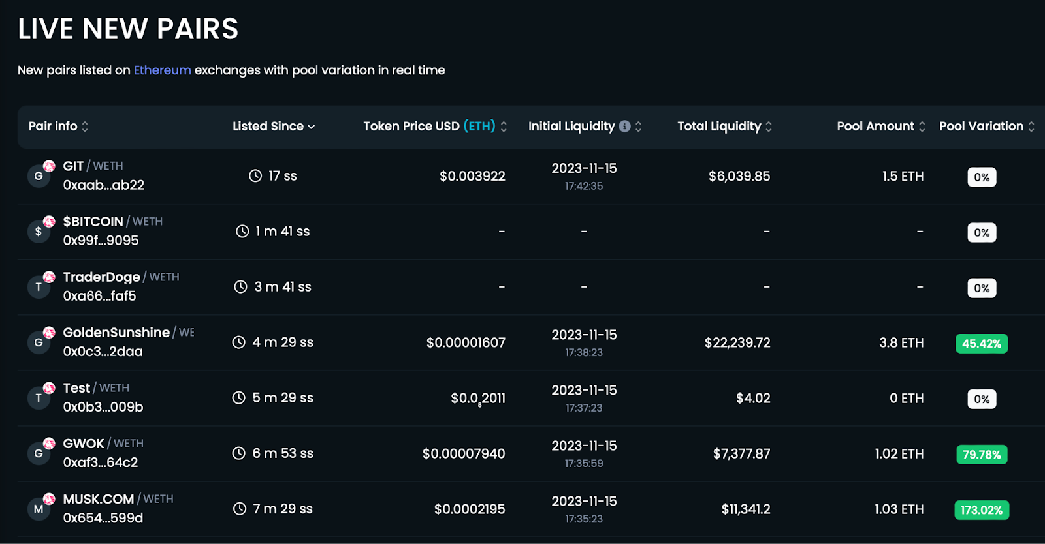Open the $BITCOIN / WETH pair
The height and width of the screenshot is (544, 1045).
[113, 222]
